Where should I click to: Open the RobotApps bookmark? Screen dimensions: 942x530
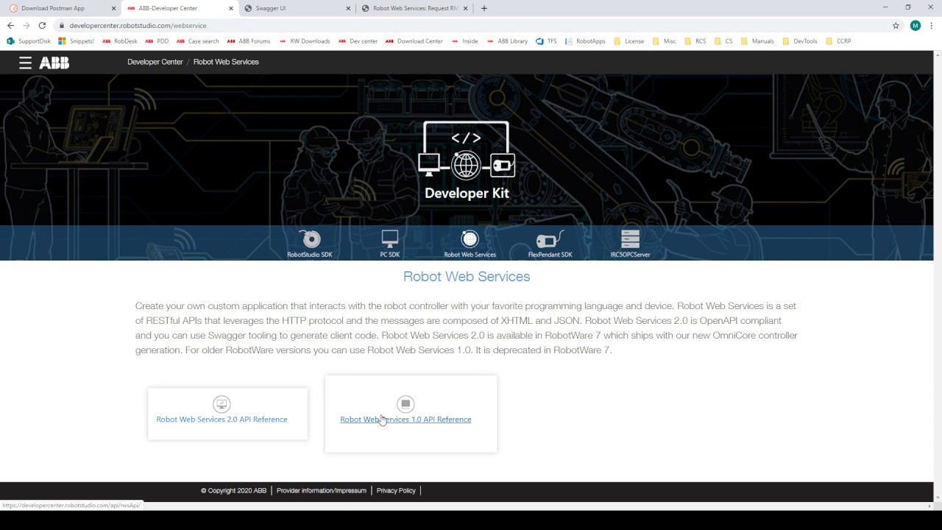[585, 41]
